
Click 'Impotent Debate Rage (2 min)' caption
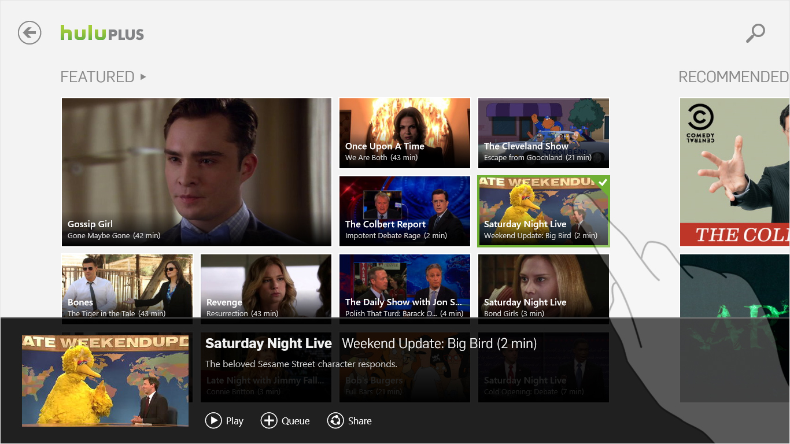396,236
